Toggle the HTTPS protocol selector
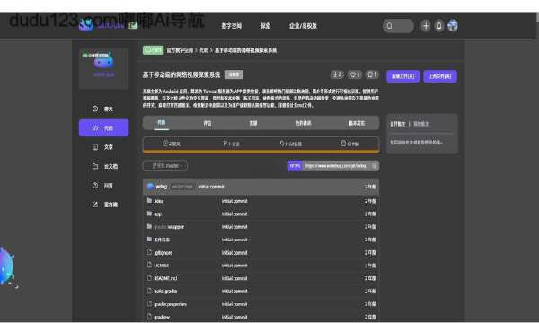 tap(295, 166)
